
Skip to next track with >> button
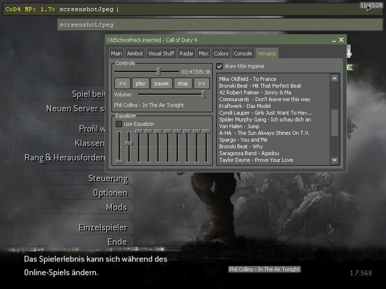coord(202,83)
